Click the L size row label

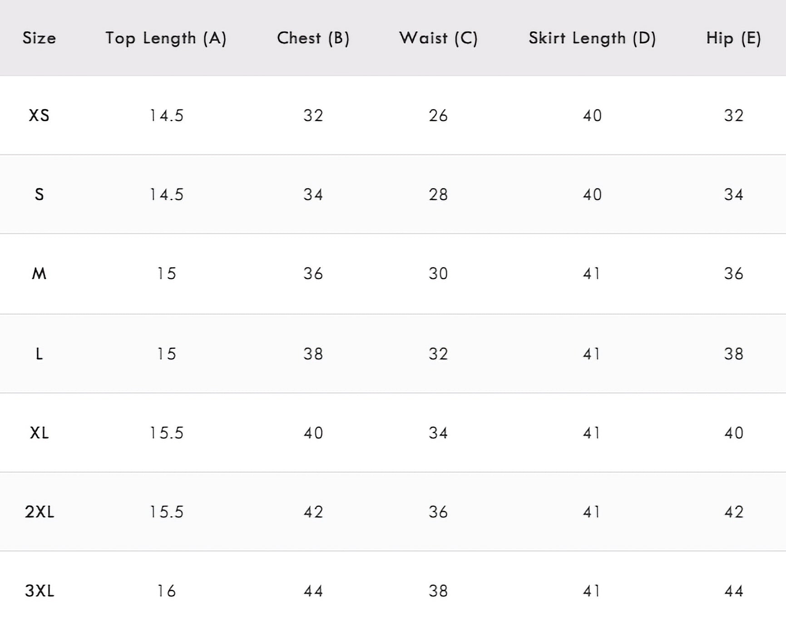(x=40, y=354)
